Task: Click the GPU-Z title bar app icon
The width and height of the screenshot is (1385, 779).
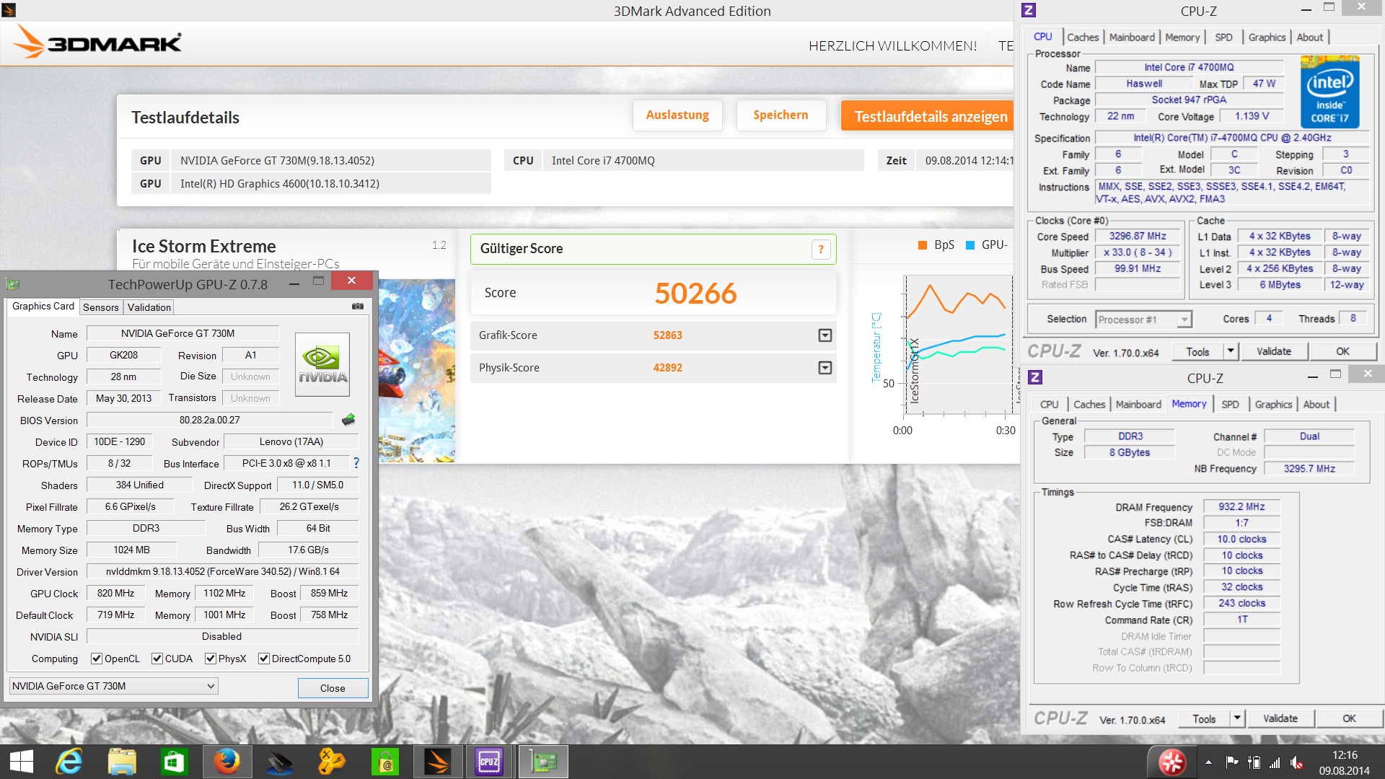Action: coord(12,284)
